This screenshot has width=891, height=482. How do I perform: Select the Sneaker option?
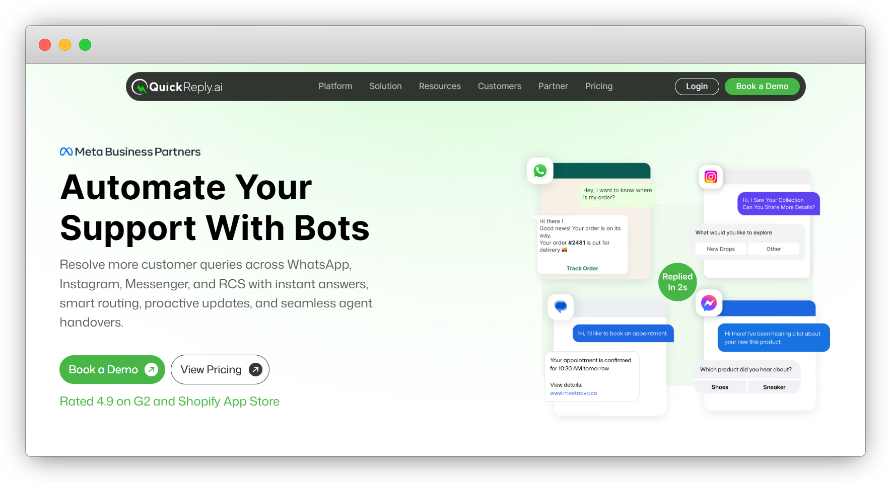click(x=774, y=387)
